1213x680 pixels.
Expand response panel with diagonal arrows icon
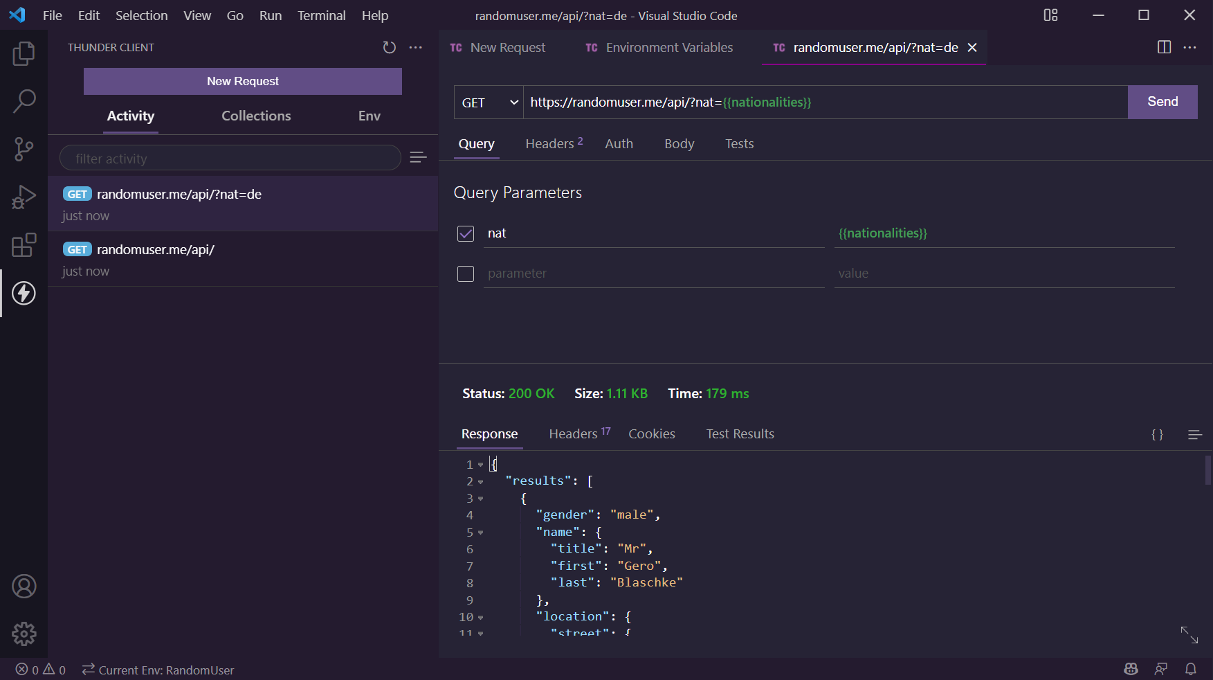1189,634
